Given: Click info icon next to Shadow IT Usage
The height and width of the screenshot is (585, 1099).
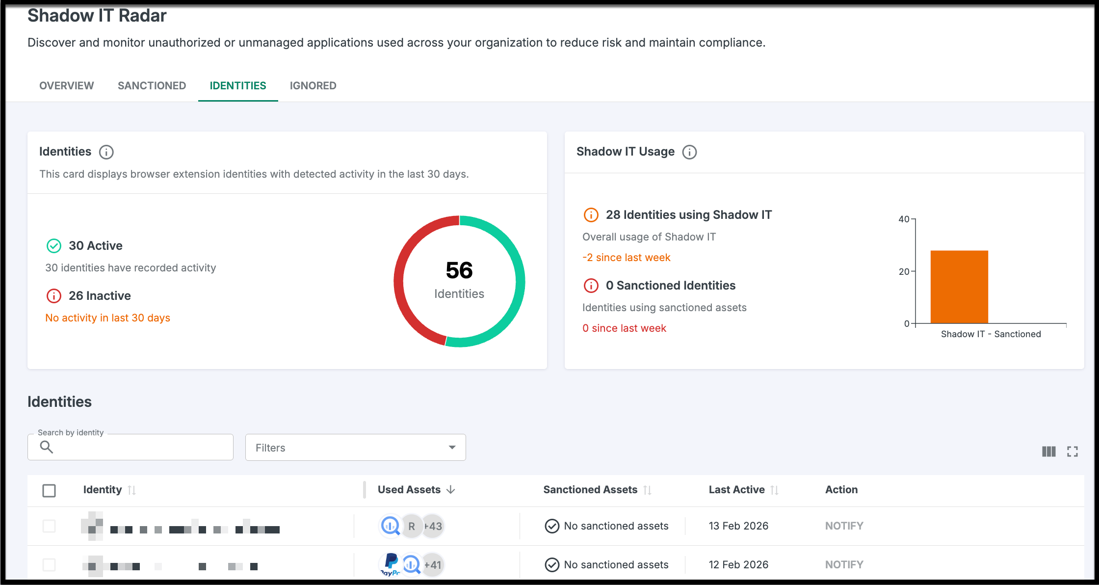Looking at the screenshot, I should coord(689,152).
